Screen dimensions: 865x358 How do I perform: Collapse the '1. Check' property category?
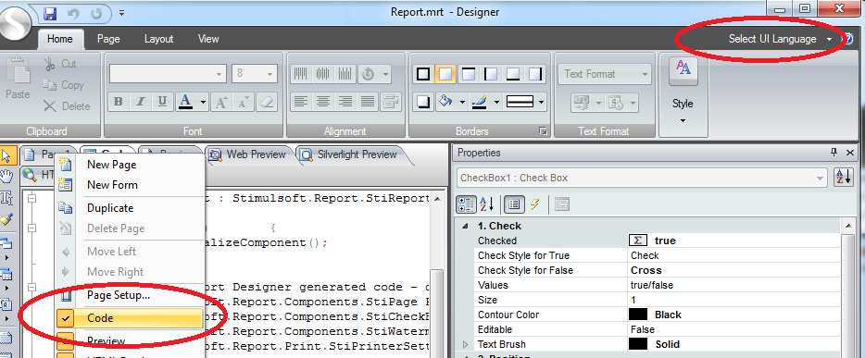click(x=466, y=227)
